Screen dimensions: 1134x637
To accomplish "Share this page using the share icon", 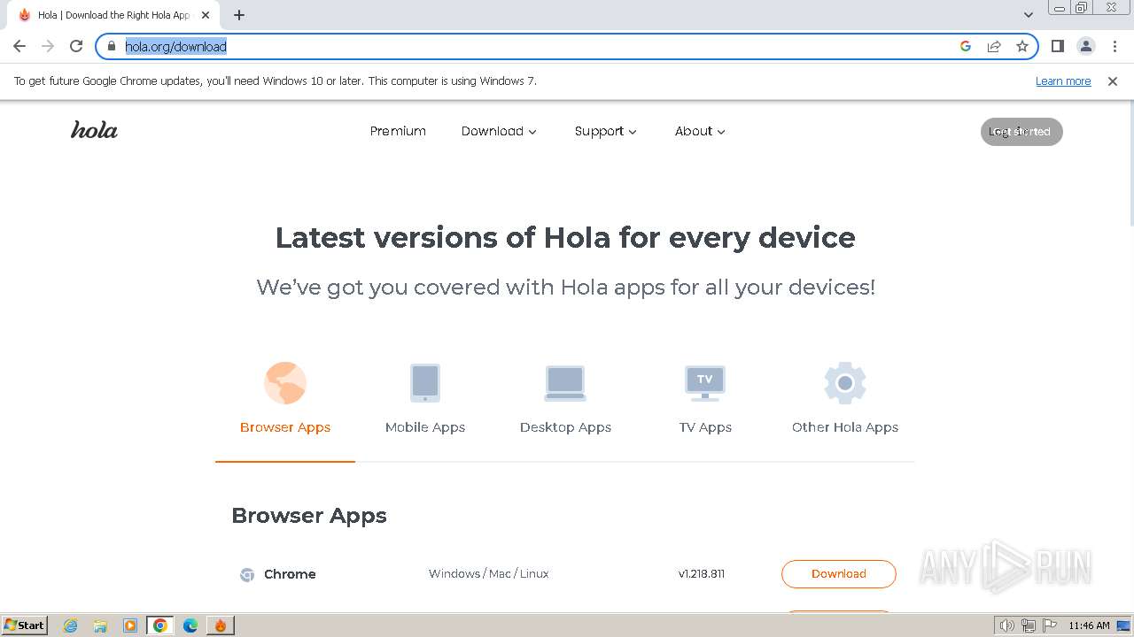I will point(994,46).
